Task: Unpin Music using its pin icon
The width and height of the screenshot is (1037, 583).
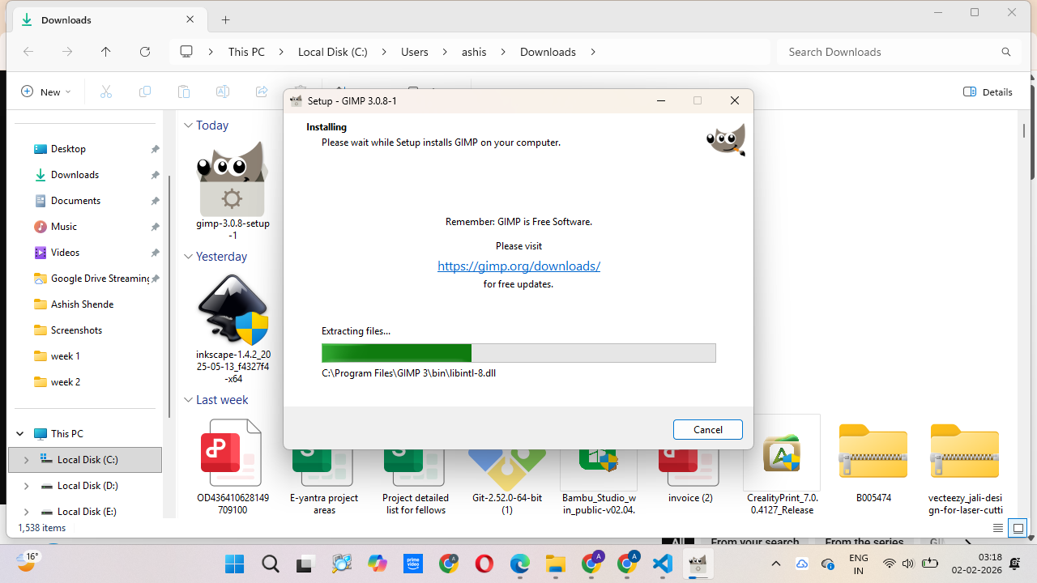Action: [x=155, y=227]
